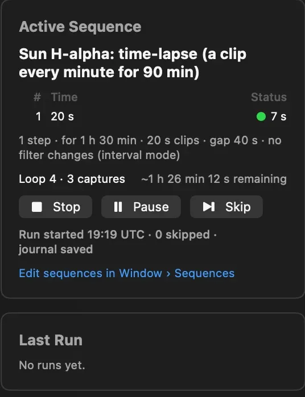
Task: Skip the current sequence step
Action: click(226, 207)
